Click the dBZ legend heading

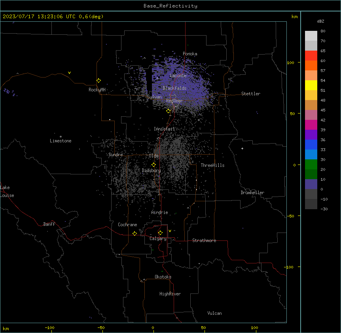pos(320,21)
